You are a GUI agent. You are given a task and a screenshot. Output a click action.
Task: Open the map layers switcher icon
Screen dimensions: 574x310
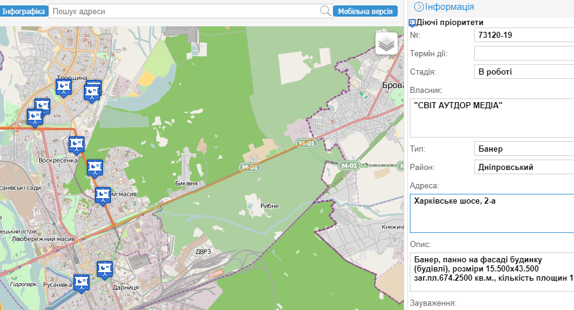pos(387,43)
